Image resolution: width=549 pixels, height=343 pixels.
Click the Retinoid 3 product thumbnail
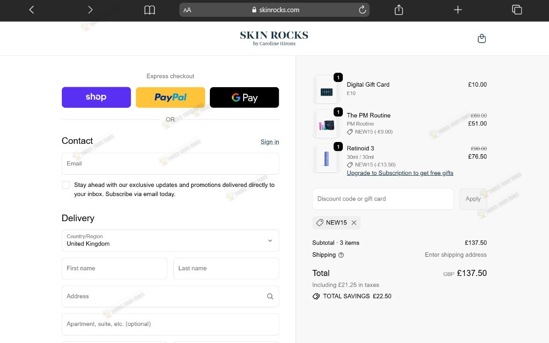326,157
